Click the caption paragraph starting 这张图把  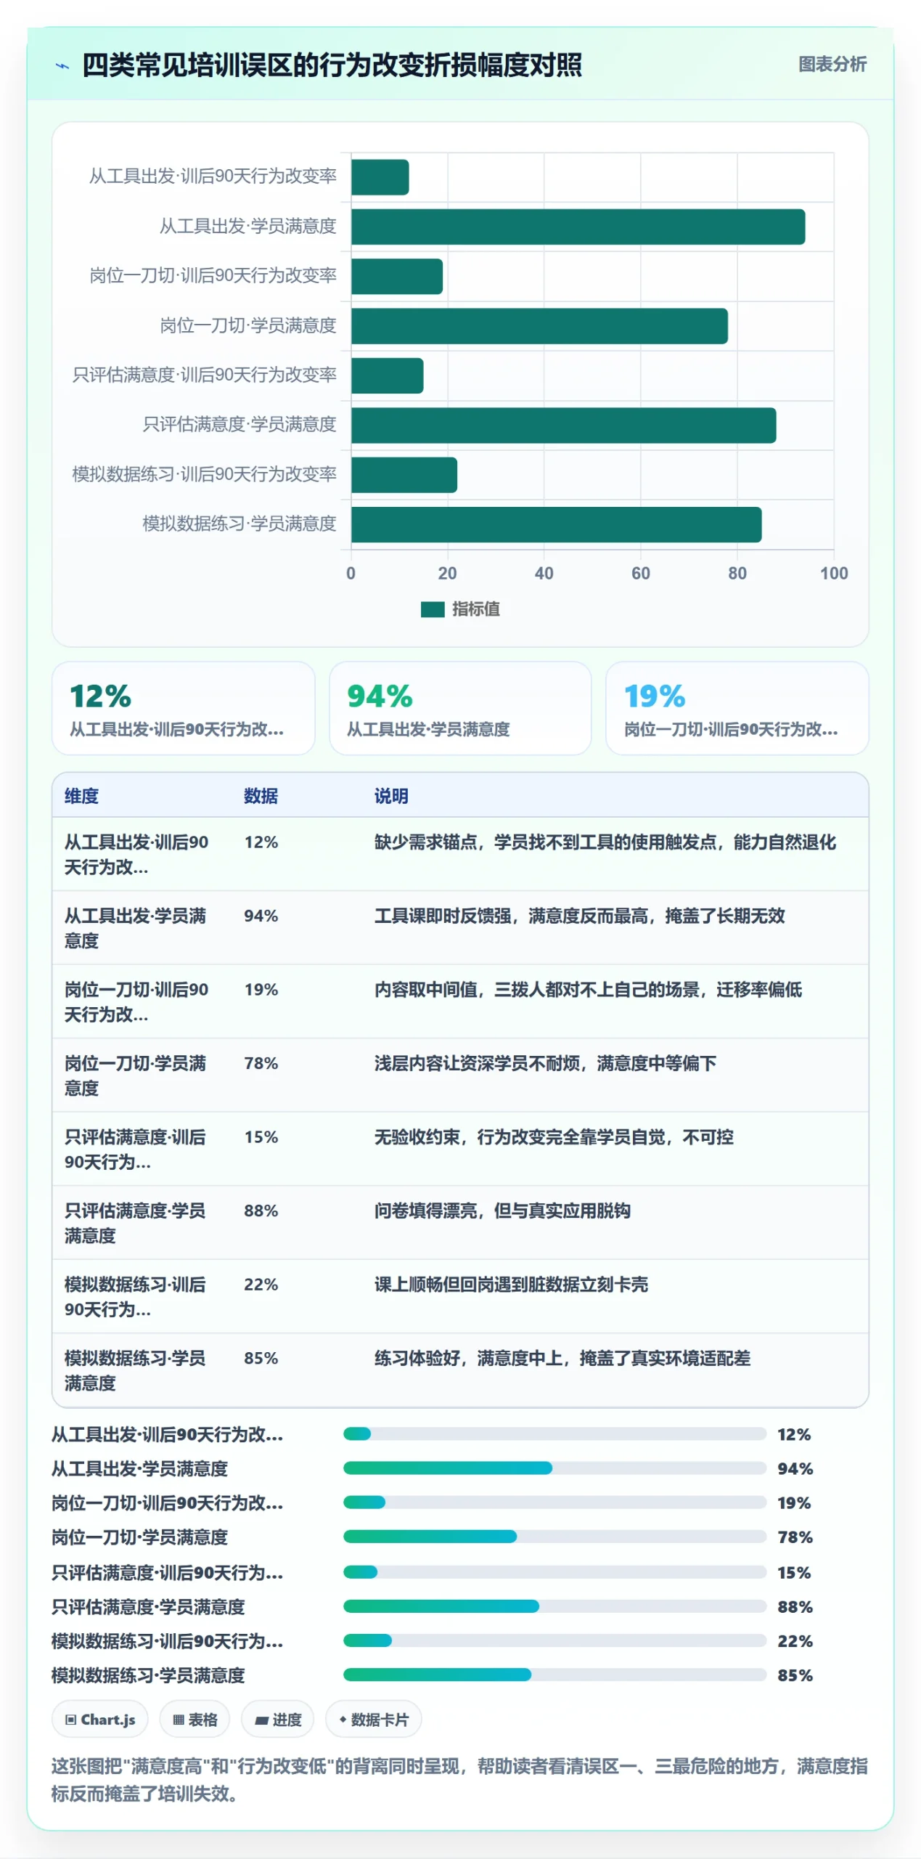(x=459, y=1780)
